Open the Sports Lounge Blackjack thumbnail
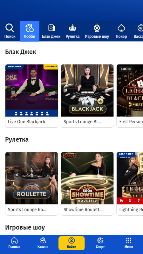143x254 pixels. pos(87,90)
